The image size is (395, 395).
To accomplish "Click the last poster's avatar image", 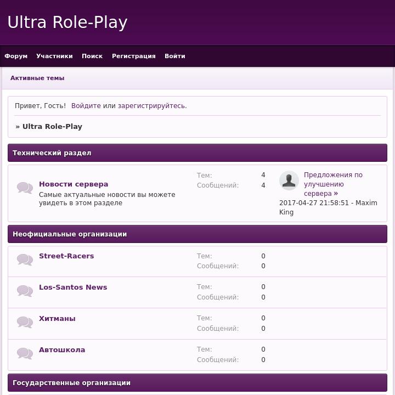I will click(289, 180).
